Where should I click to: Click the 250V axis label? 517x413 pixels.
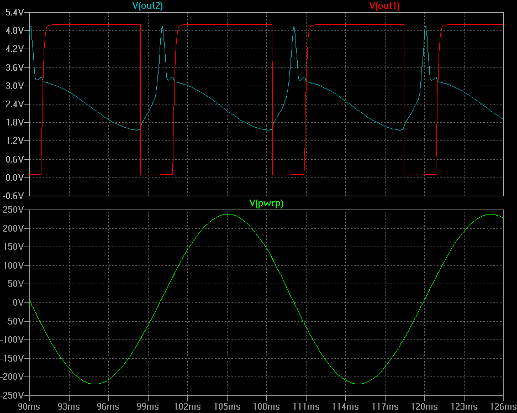click(x=13, y=210)
